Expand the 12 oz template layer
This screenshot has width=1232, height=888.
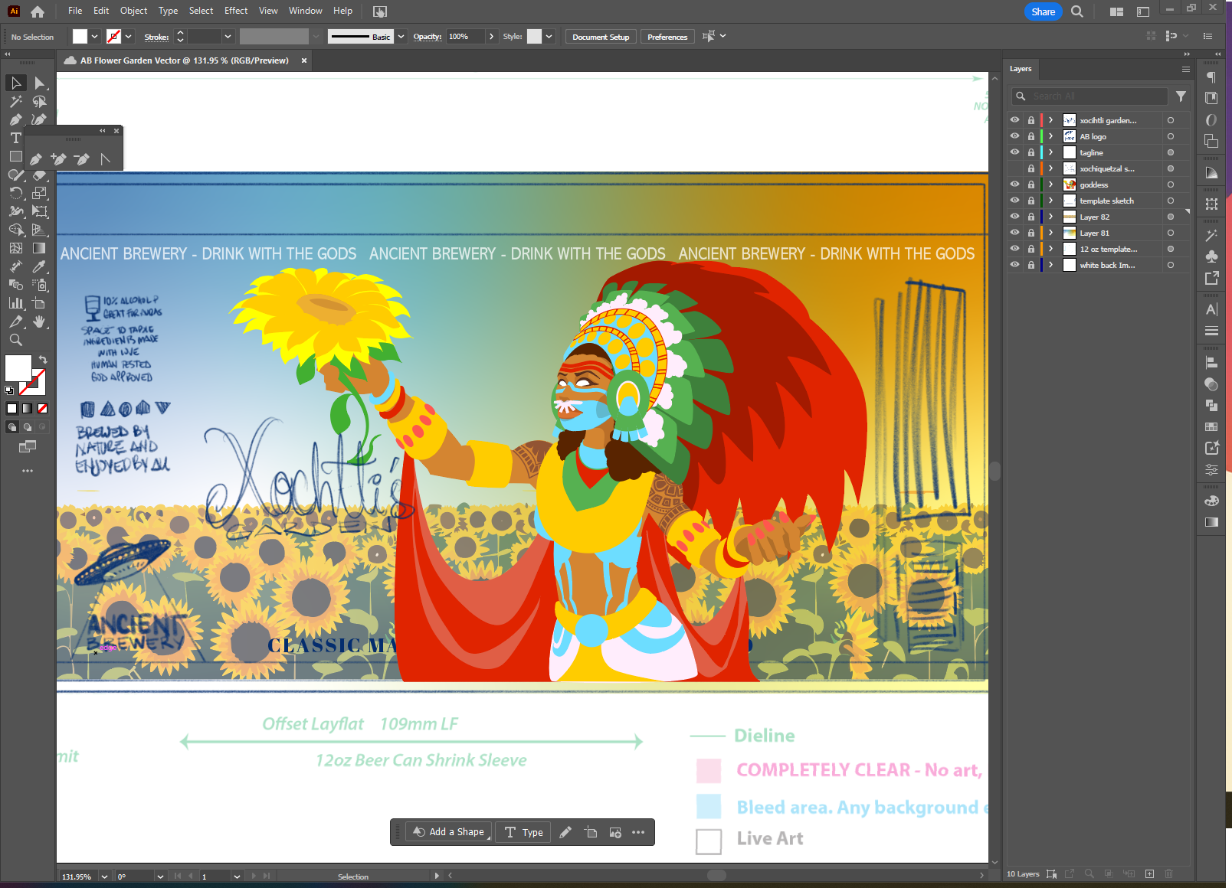[1051, 249]
